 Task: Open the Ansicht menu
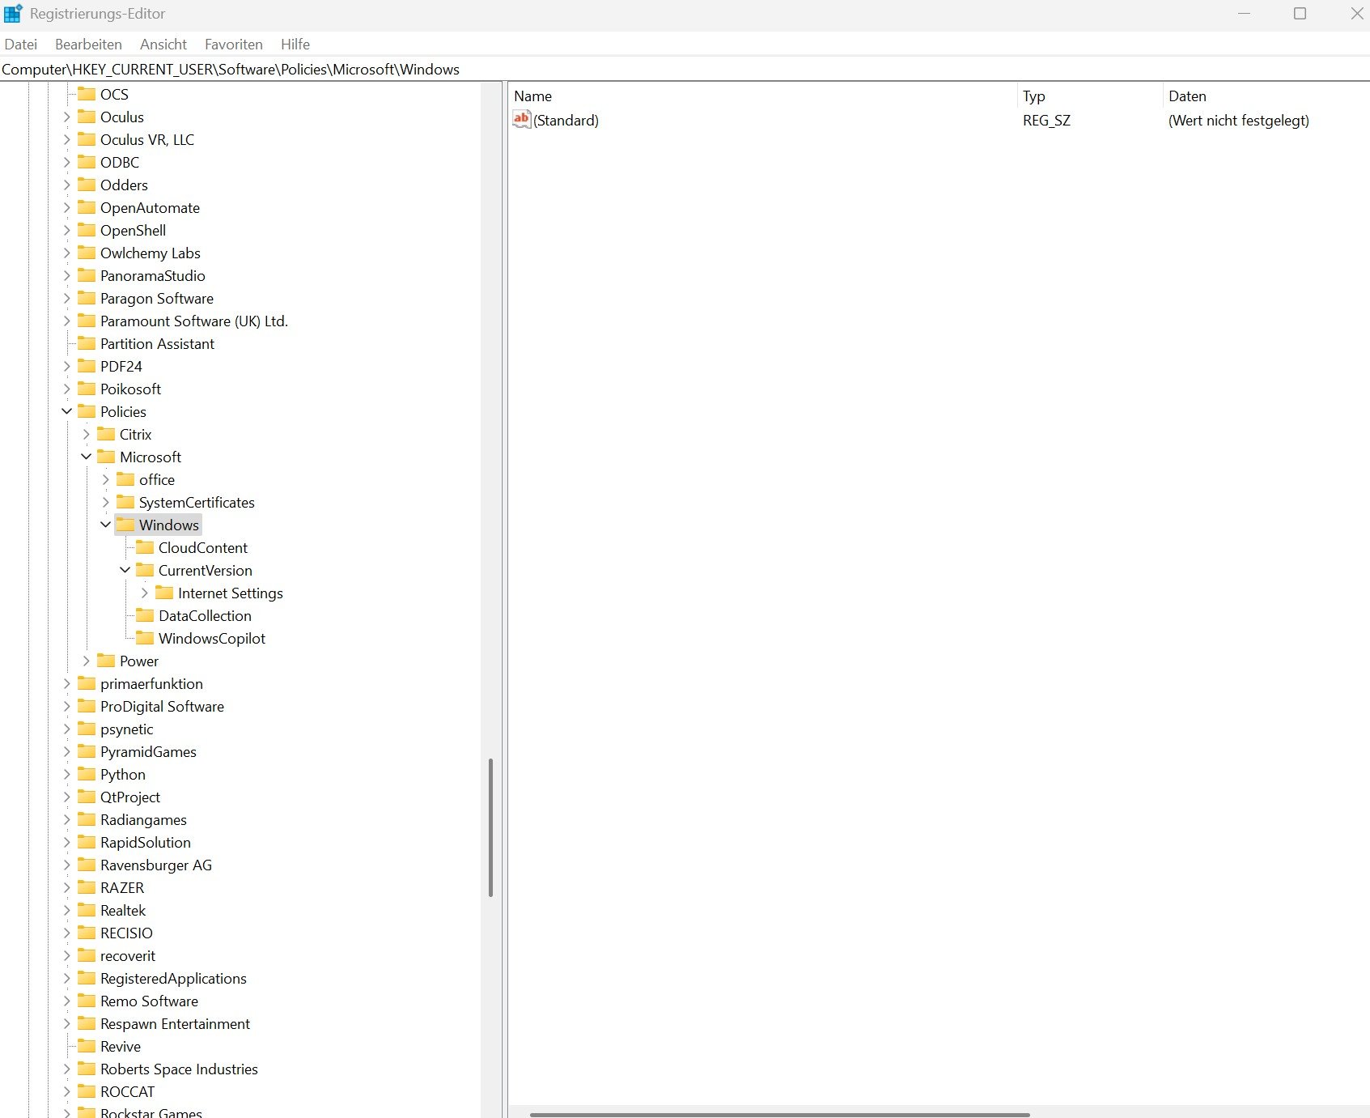163,45
